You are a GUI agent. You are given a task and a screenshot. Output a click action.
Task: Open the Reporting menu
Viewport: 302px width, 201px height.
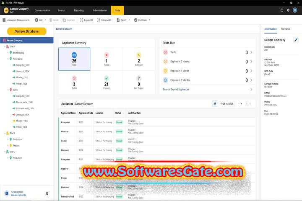coord(79,10)
